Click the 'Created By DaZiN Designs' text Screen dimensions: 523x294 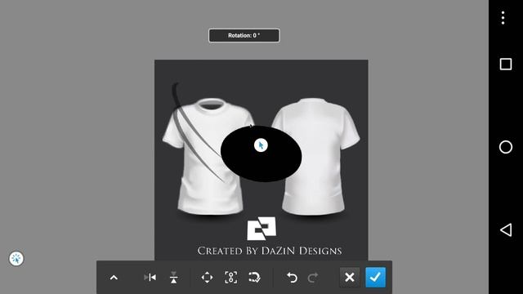pyautogui.click(x=270, y=251)
